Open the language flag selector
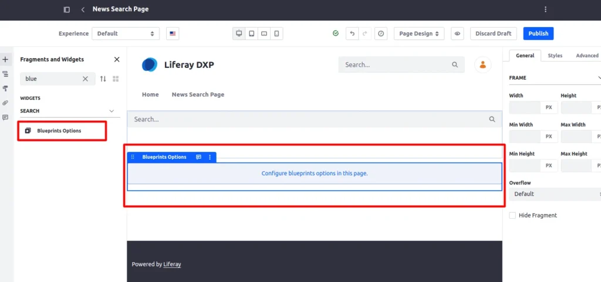This screenshot has width=601, height=282. pos(173,33)
